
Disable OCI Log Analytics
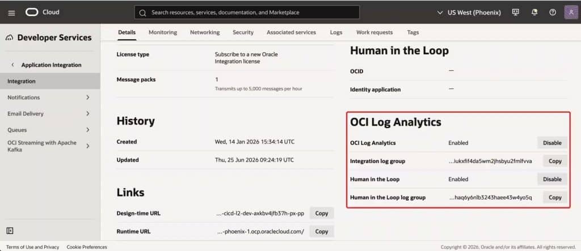tap(552, 143)
